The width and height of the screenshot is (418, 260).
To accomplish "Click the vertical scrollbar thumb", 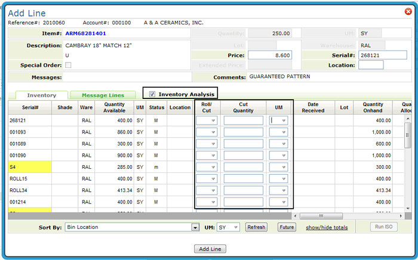I will [408, 135].
